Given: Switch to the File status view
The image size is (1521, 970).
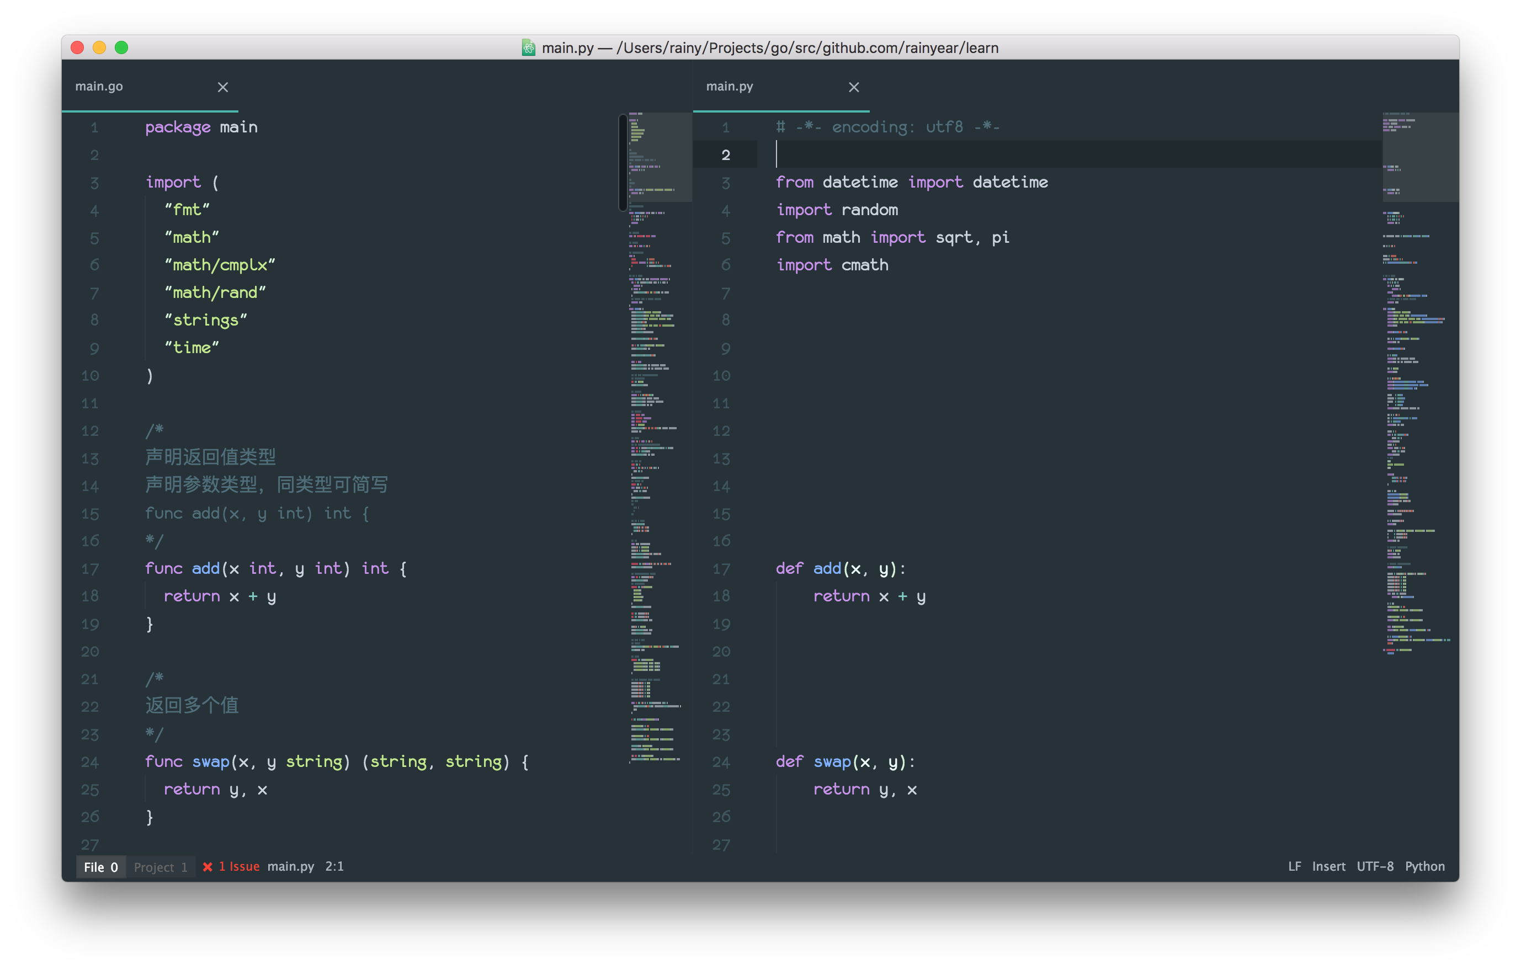Looking at the screenshot, I should click(100, 866).
